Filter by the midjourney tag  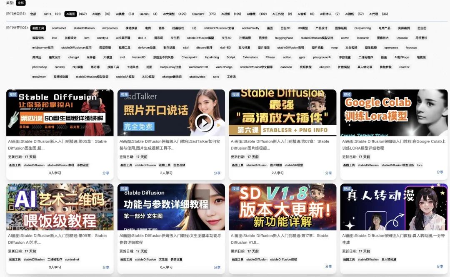[x=110, y=28]
